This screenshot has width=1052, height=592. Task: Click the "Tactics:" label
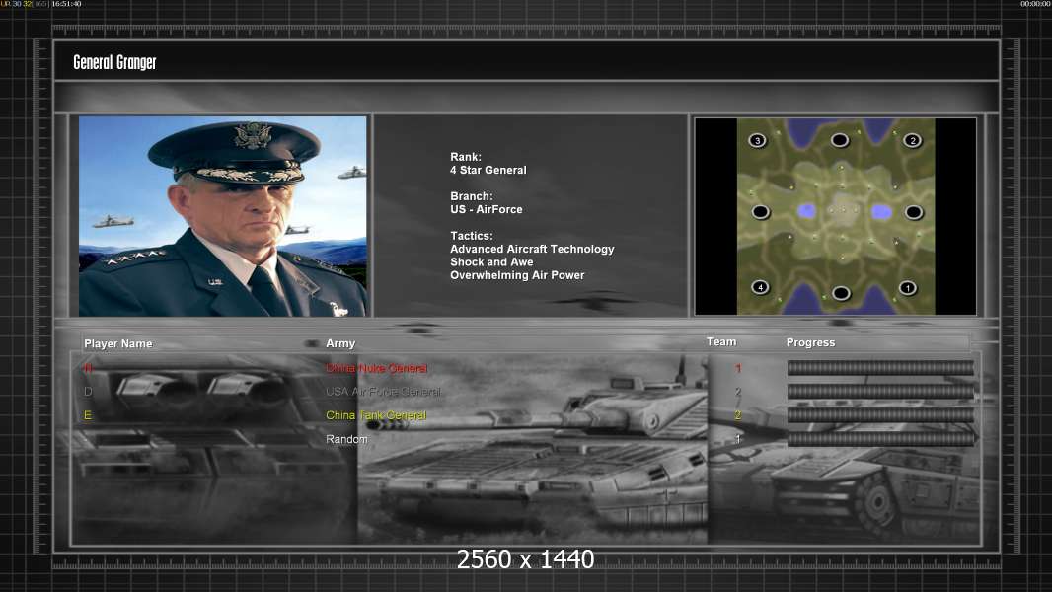pyautogui.click(x=472, y=236)
